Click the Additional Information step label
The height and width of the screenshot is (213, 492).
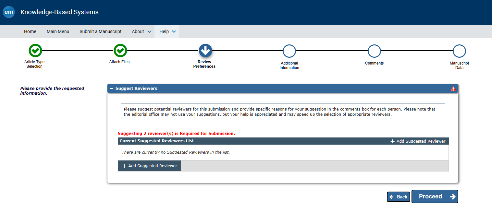tap(289, 65)
